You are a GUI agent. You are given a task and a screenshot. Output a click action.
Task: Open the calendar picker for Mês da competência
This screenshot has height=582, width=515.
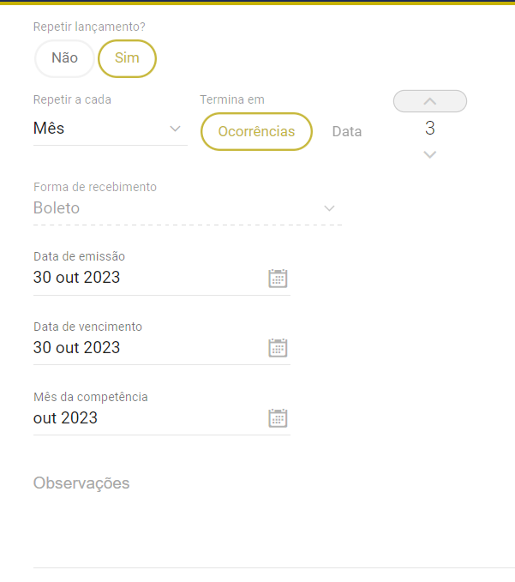tap(278, 417)
